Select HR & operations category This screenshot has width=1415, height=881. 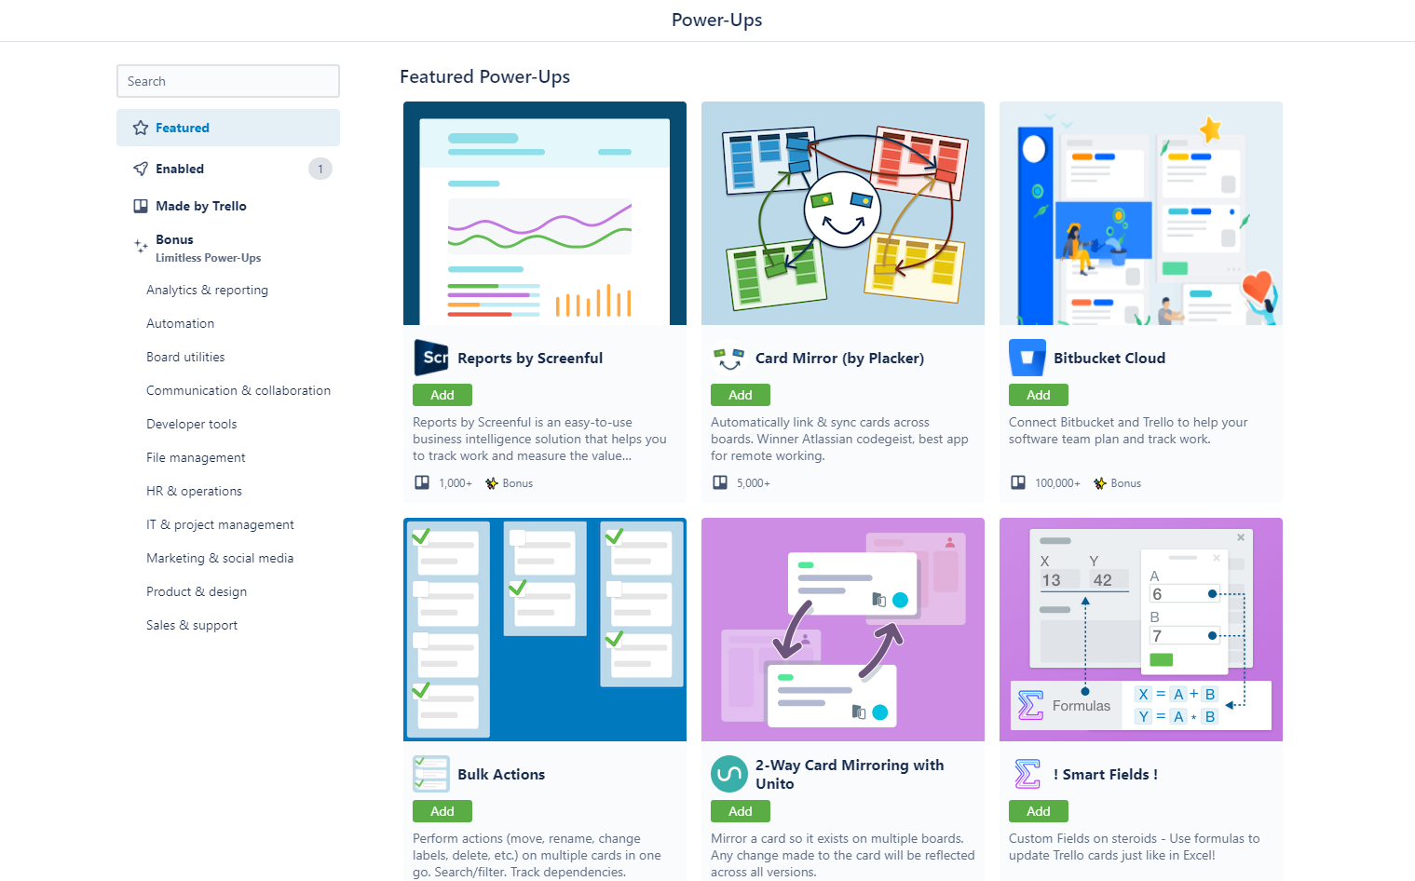click(194, 491)
